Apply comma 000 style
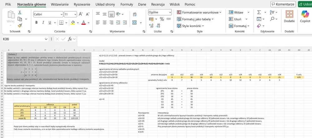The image size is (312, 138). tap(168, 19)
